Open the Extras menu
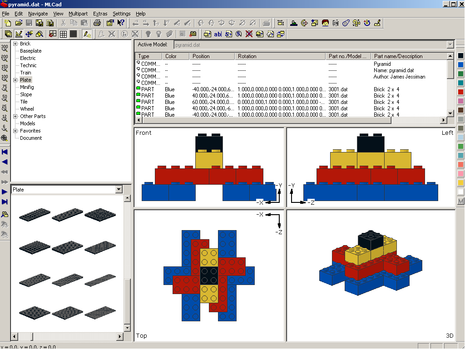465x349 pixels. pos(100,14)
